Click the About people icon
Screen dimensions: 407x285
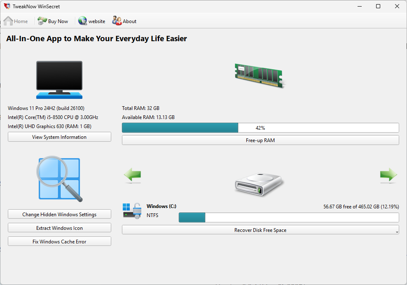pyautogui.click(x=117, y=21)
